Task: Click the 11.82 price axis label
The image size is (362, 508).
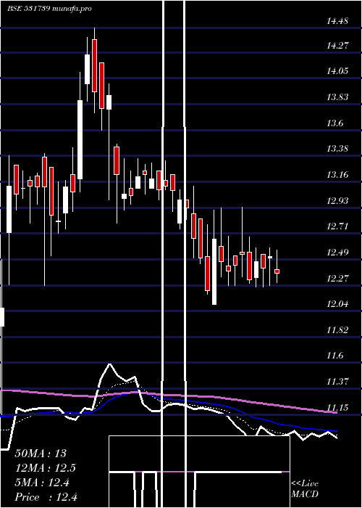Action: coord(337,330)
